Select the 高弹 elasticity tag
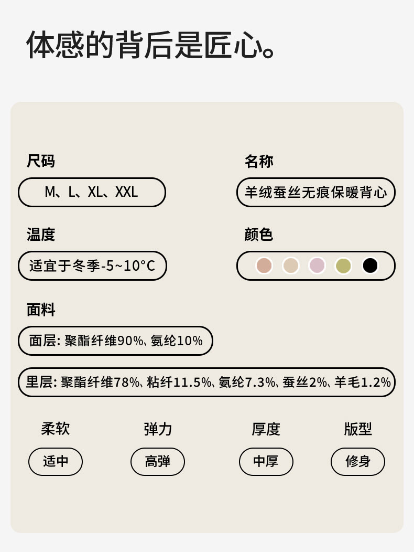Viewport: 414px width, 552px height. click(158, 462)
